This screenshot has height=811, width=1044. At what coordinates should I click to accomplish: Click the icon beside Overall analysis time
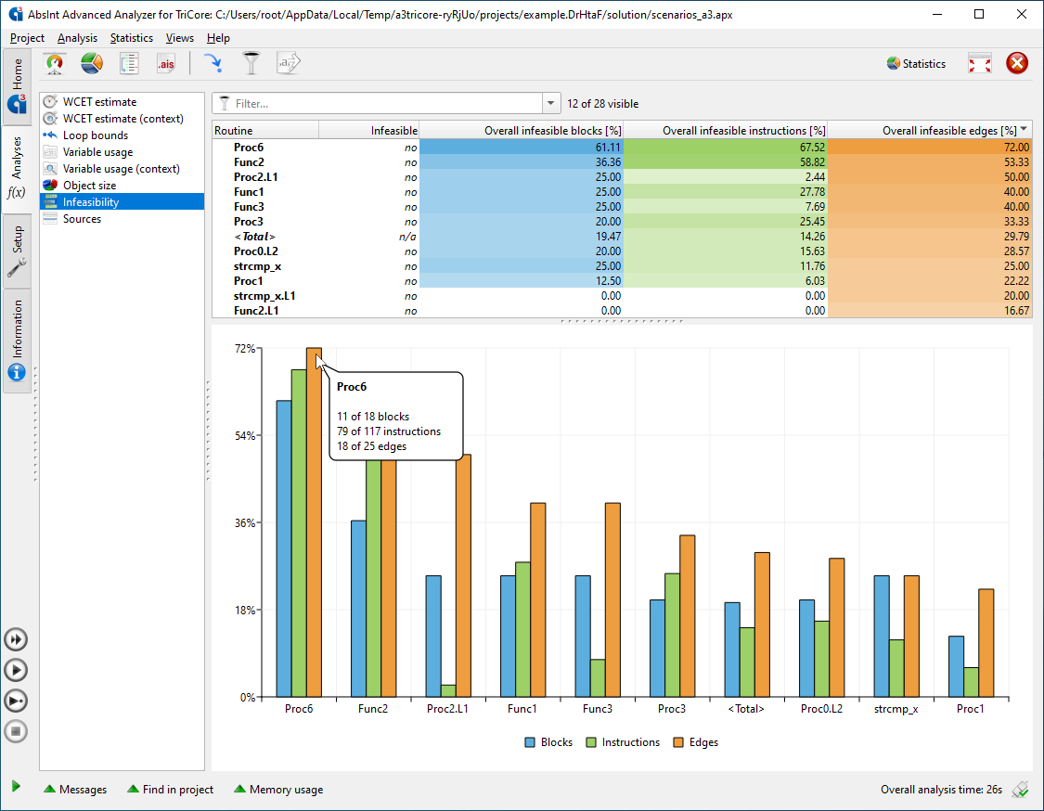pos(1020,789)
